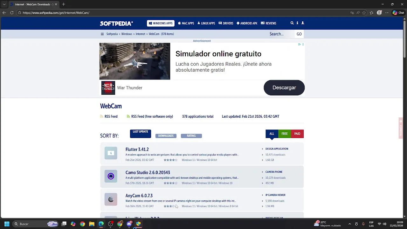This screenshot has width=407, height=229.
Task: Add page to favorites with star icon
Action: (x=364, y=13)
